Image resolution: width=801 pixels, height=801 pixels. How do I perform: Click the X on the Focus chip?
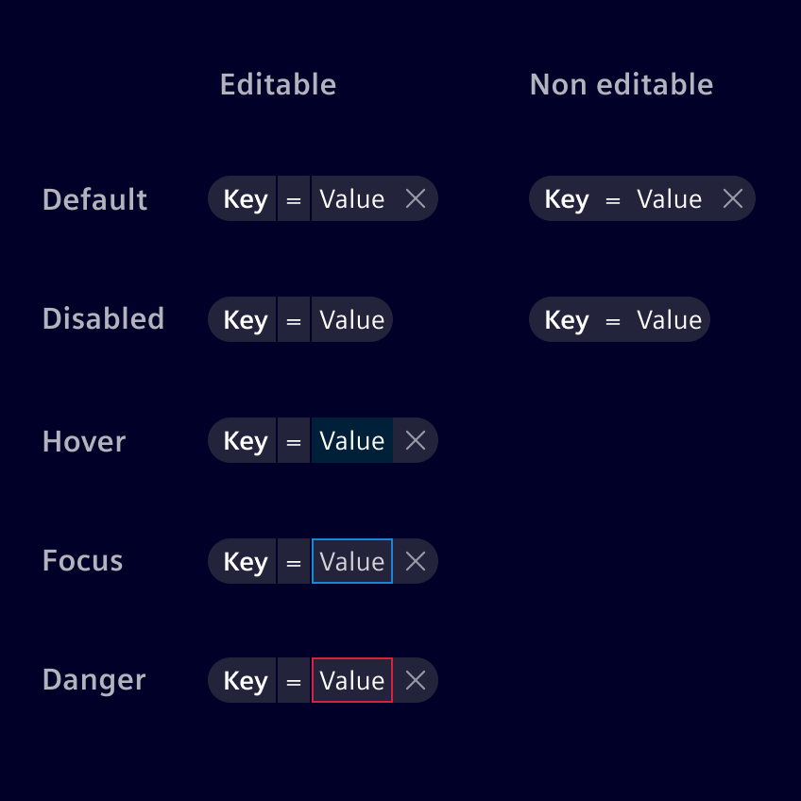pyautogui.click(x=416, y=561)
